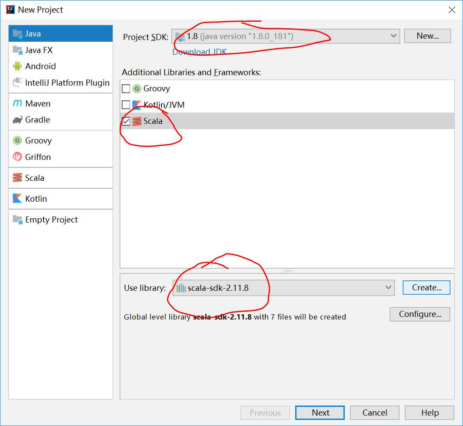
Task: Click the scala-sdk library bars icon
Action: (x=181, y=288)
